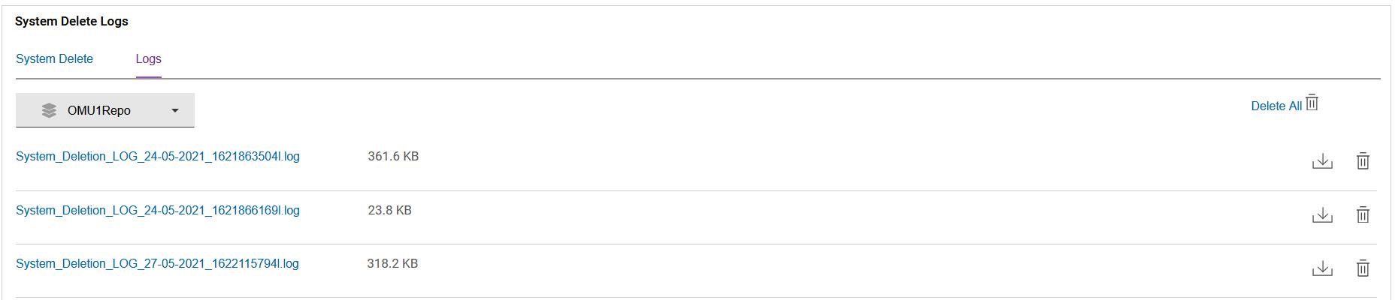Click the 318.2 KB file size text
The image size is (1395, 300).
tap(392, 264)
